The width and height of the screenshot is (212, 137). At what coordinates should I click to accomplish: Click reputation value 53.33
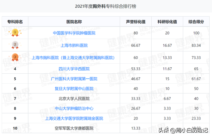coord(136,69)
